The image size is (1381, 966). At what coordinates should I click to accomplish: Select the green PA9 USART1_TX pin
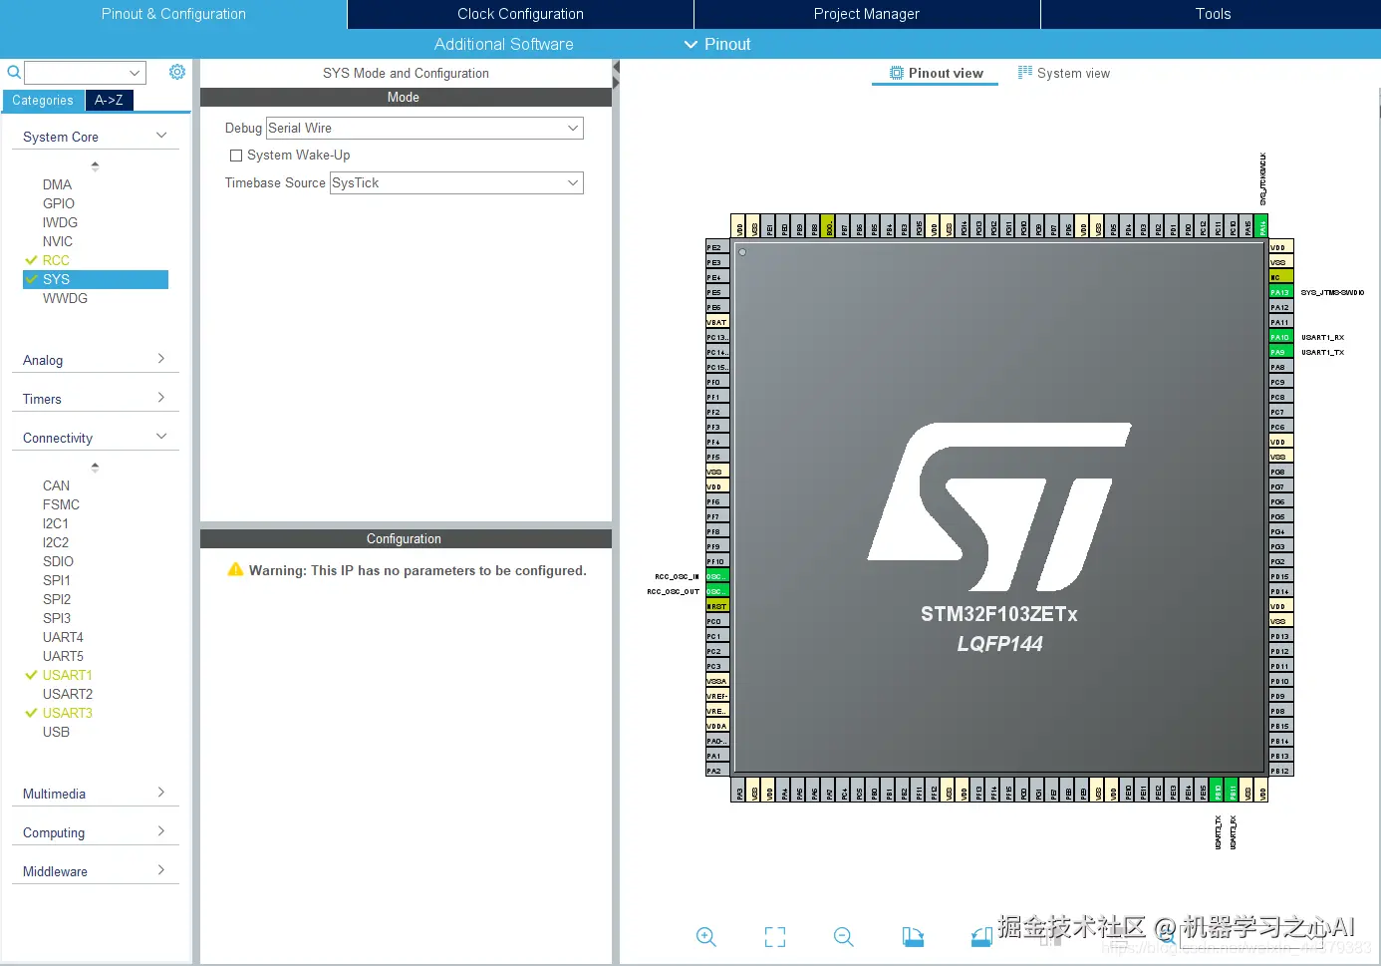click(1280, 352)
